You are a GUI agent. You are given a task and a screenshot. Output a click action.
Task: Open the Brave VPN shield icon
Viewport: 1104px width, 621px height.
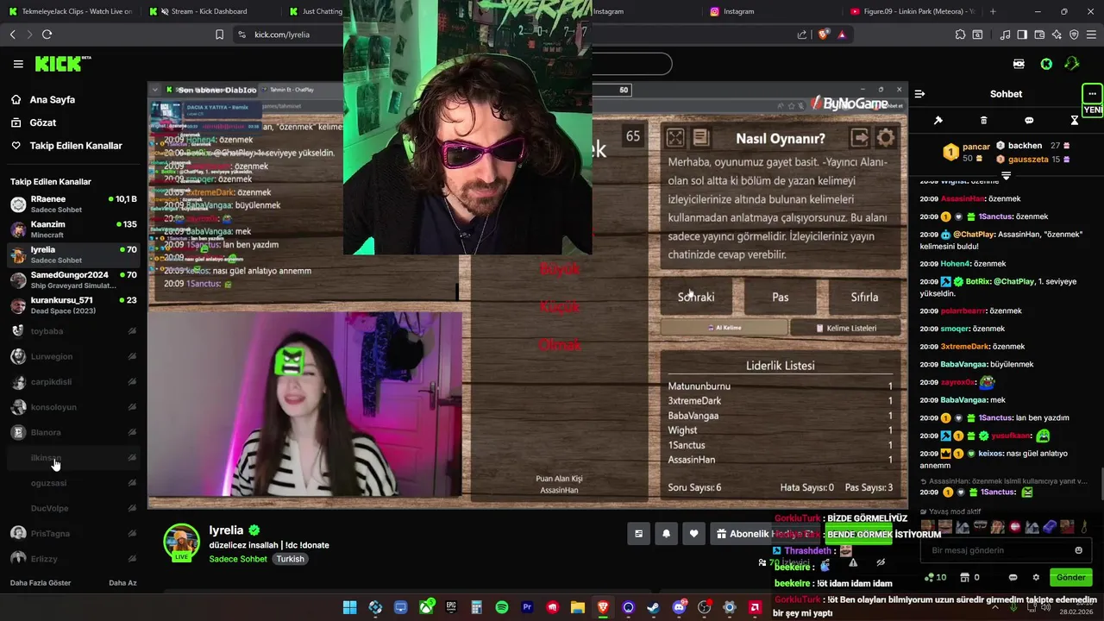pos(1074,34)
